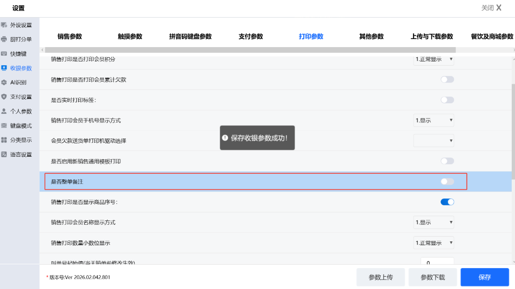Open 语言设置 icon in sidebar
Viewport: 515px width, 289px height.
coord(4,154)
